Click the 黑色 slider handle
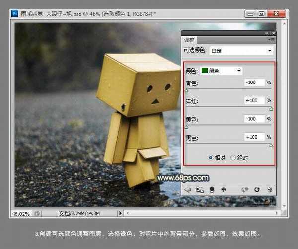Screen dimensions: 298x249 (x=271, y=145)
